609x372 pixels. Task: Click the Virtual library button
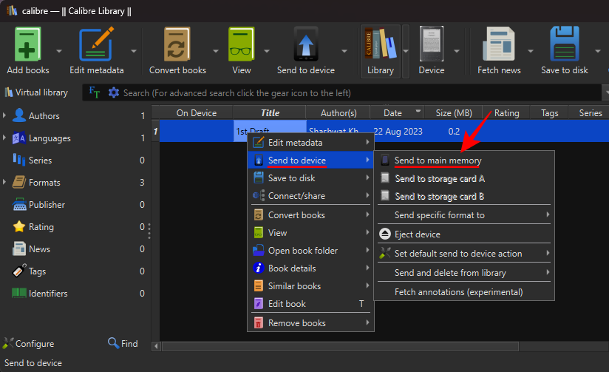(36, 92)
